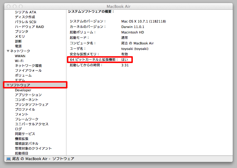Select ユニバーサルアクセス item
The width and height of the screenshot is (237, 168).
(x=32, y=124)
